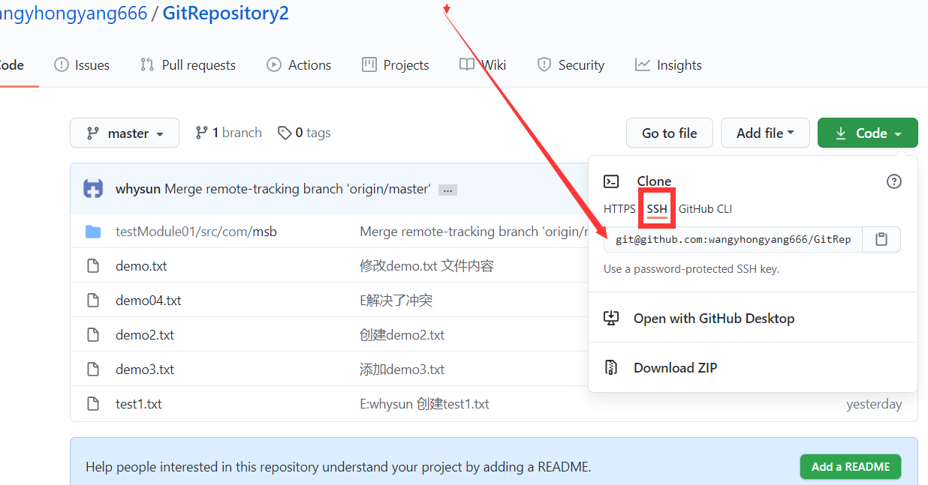
Task: Click the Insights graph icon
Action: (x=642, y=65)
